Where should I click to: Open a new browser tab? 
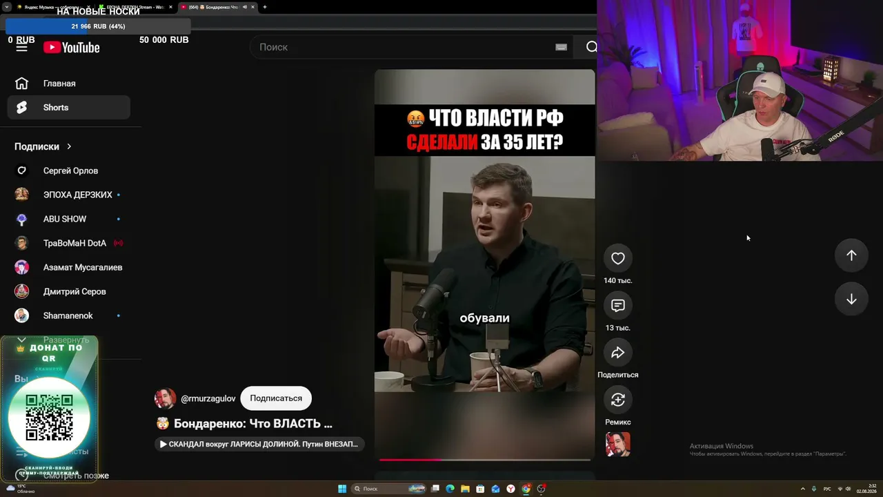(x=265, y=7)
